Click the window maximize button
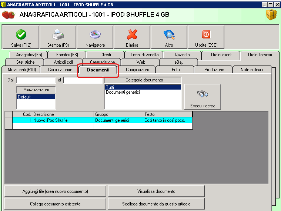281x211 pixels. click(x=271, y=5)
